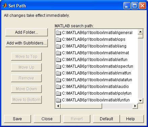Click the horizontal scrollbar left arrow

click(x=58, y=106)
